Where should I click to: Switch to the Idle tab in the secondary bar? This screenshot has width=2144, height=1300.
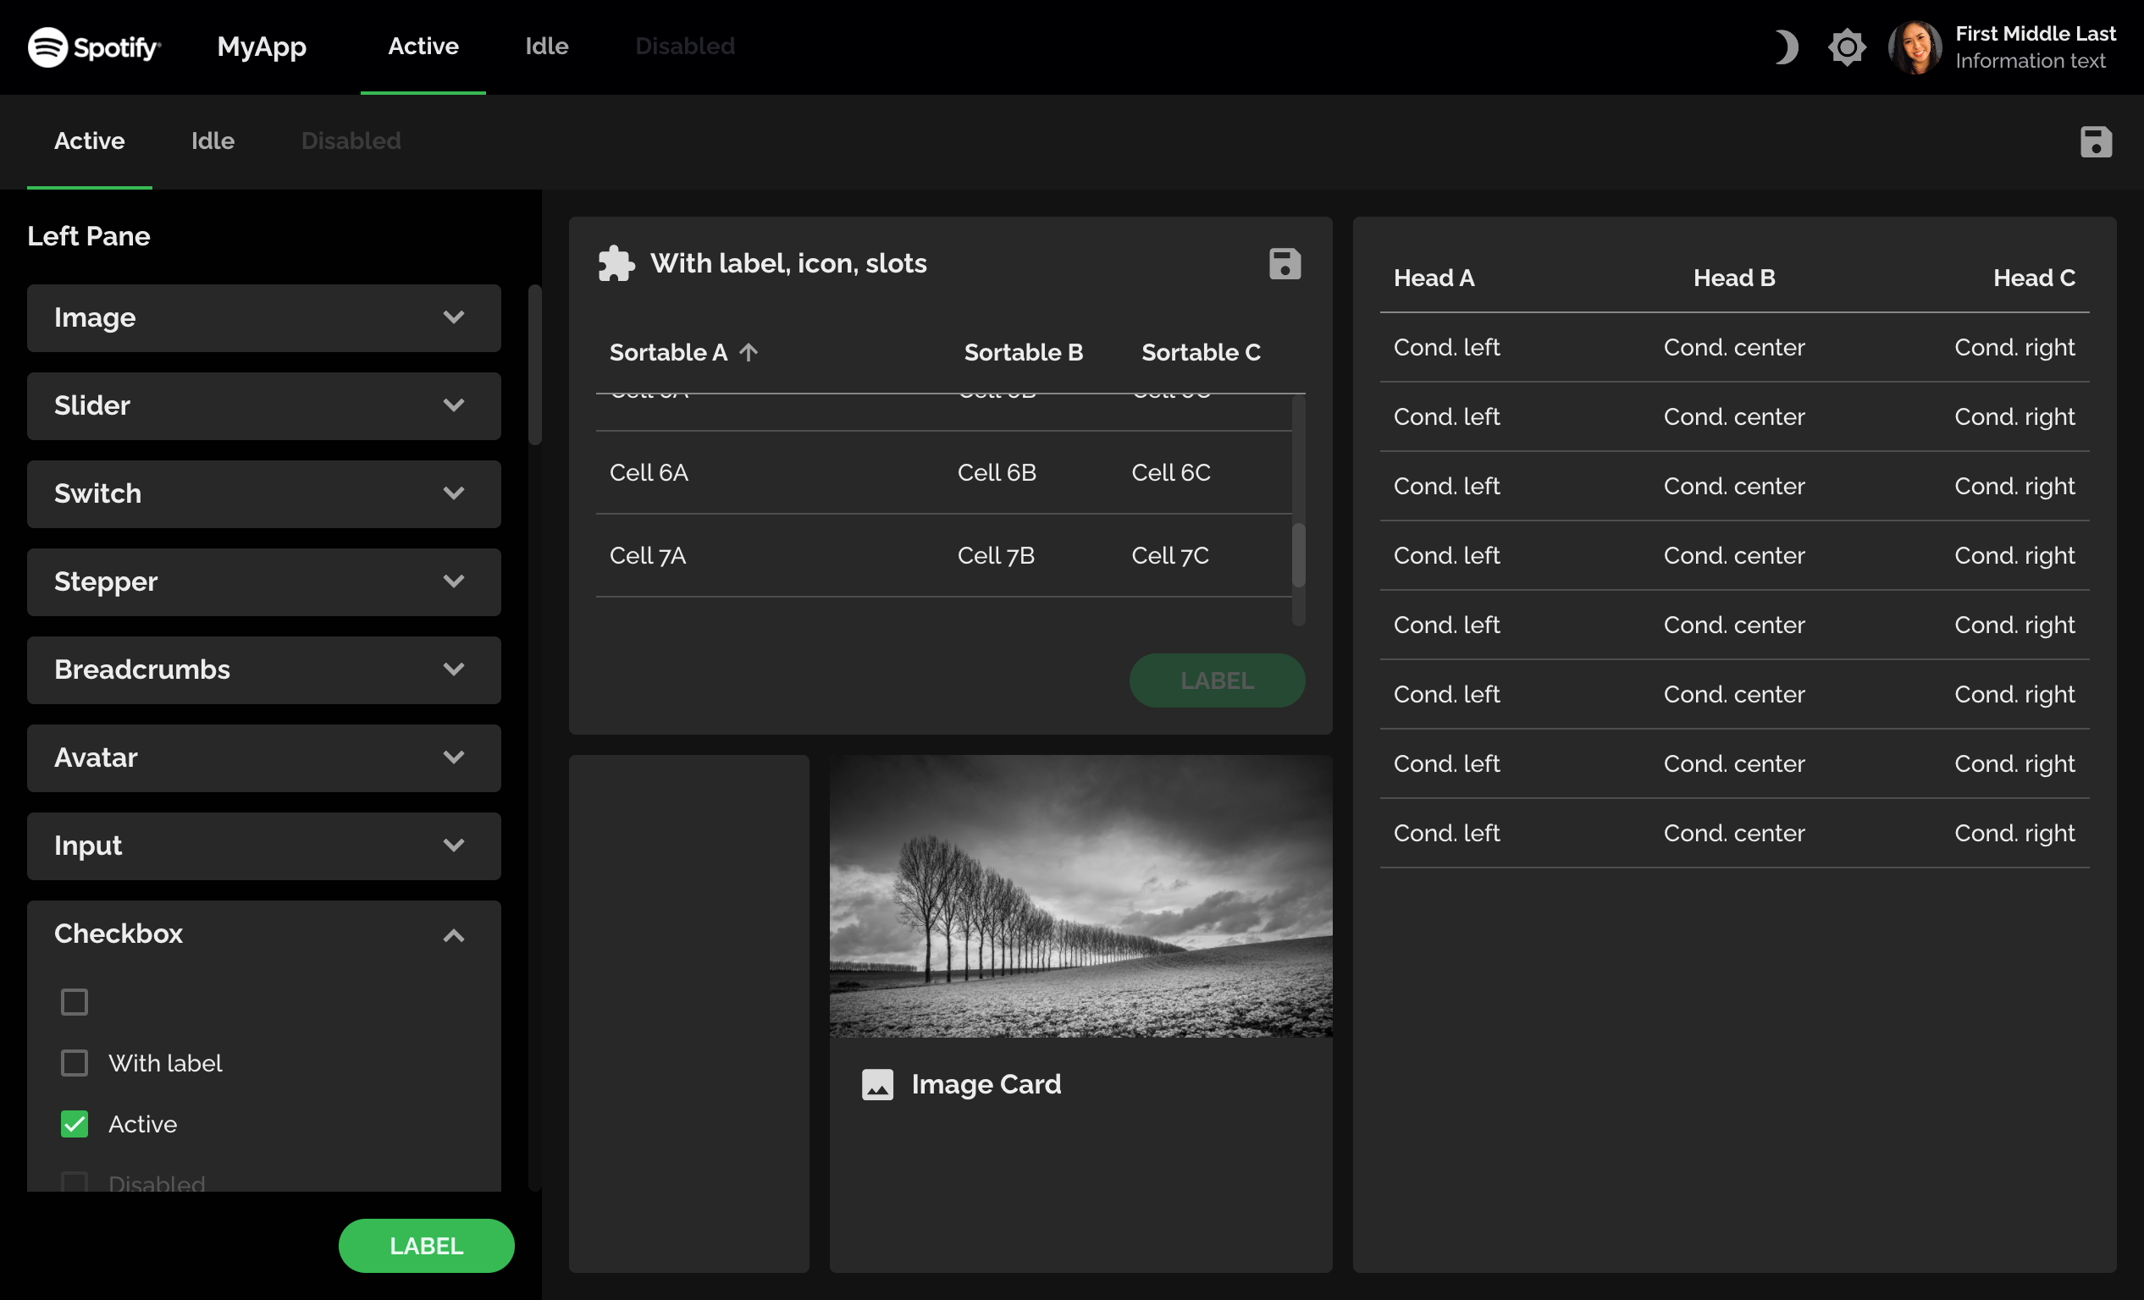[x=213, y=140]
